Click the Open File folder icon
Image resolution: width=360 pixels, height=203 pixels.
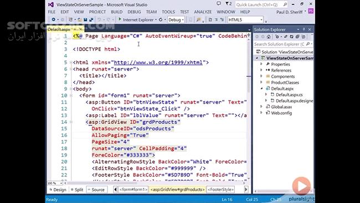click(x=80, y=20)
